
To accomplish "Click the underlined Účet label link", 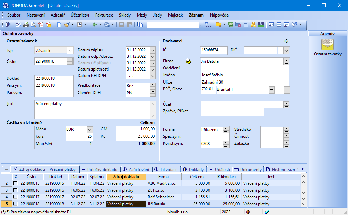I will pos(167,104).
